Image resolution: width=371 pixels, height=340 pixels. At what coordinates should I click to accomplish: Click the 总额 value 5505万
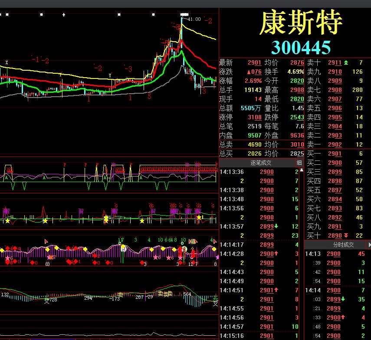[251, 108]
